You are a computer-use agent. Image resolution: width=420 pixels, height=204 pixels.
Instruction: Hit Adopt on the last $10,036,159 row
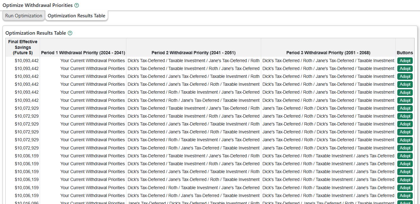point(405,196)
